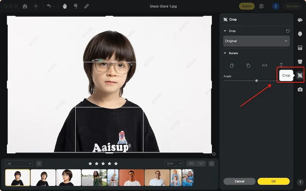Click the image info icon below canvas
306x191 pixels.
pos(214,154)
